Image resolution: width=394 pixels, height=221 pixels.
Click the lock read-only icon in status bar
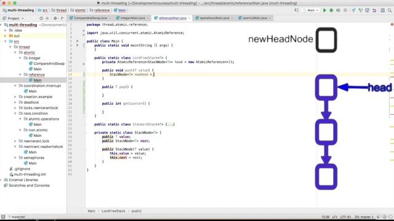tap(378, 217)
